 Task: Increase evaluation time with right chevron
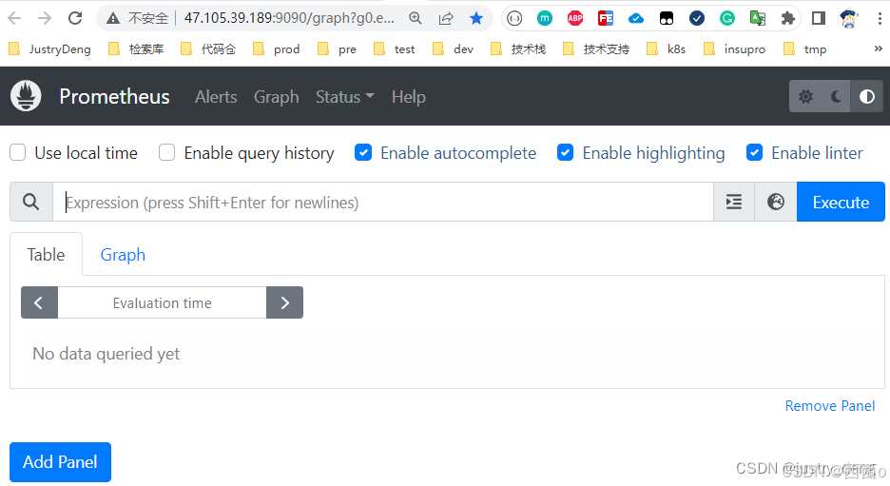click(x=285, y=302)
